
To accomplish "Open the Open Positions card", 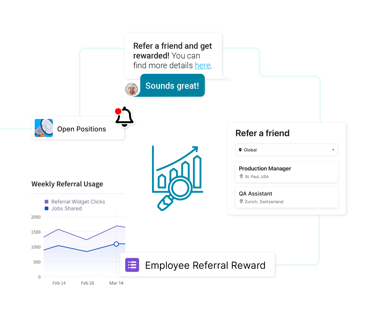I will [x=78, y=128].
